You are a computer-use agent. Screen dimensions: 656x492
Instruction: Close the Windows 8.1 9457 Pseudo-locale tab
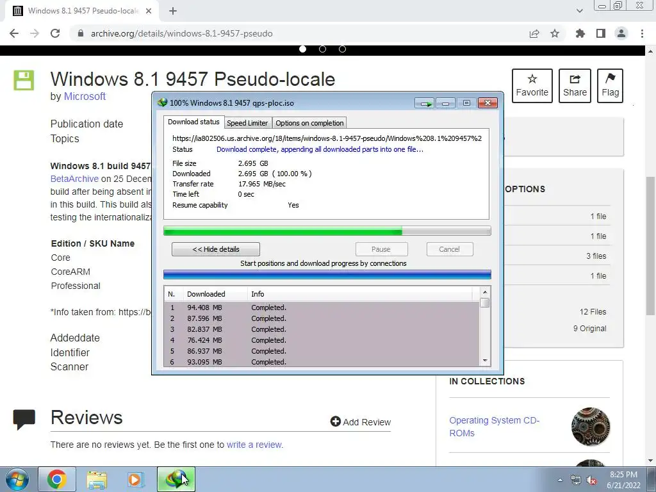click(149, 11)
